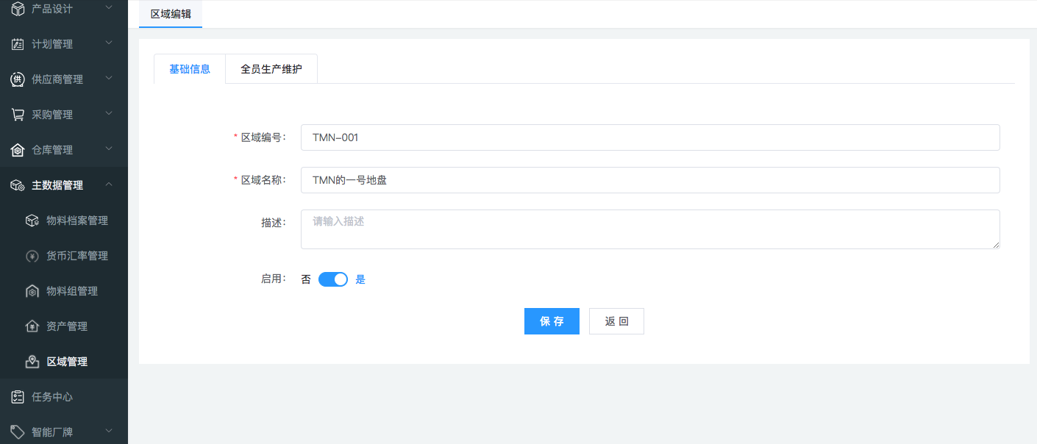
Task: Focus the 描述 textarea field
Action: coord(649,229)
